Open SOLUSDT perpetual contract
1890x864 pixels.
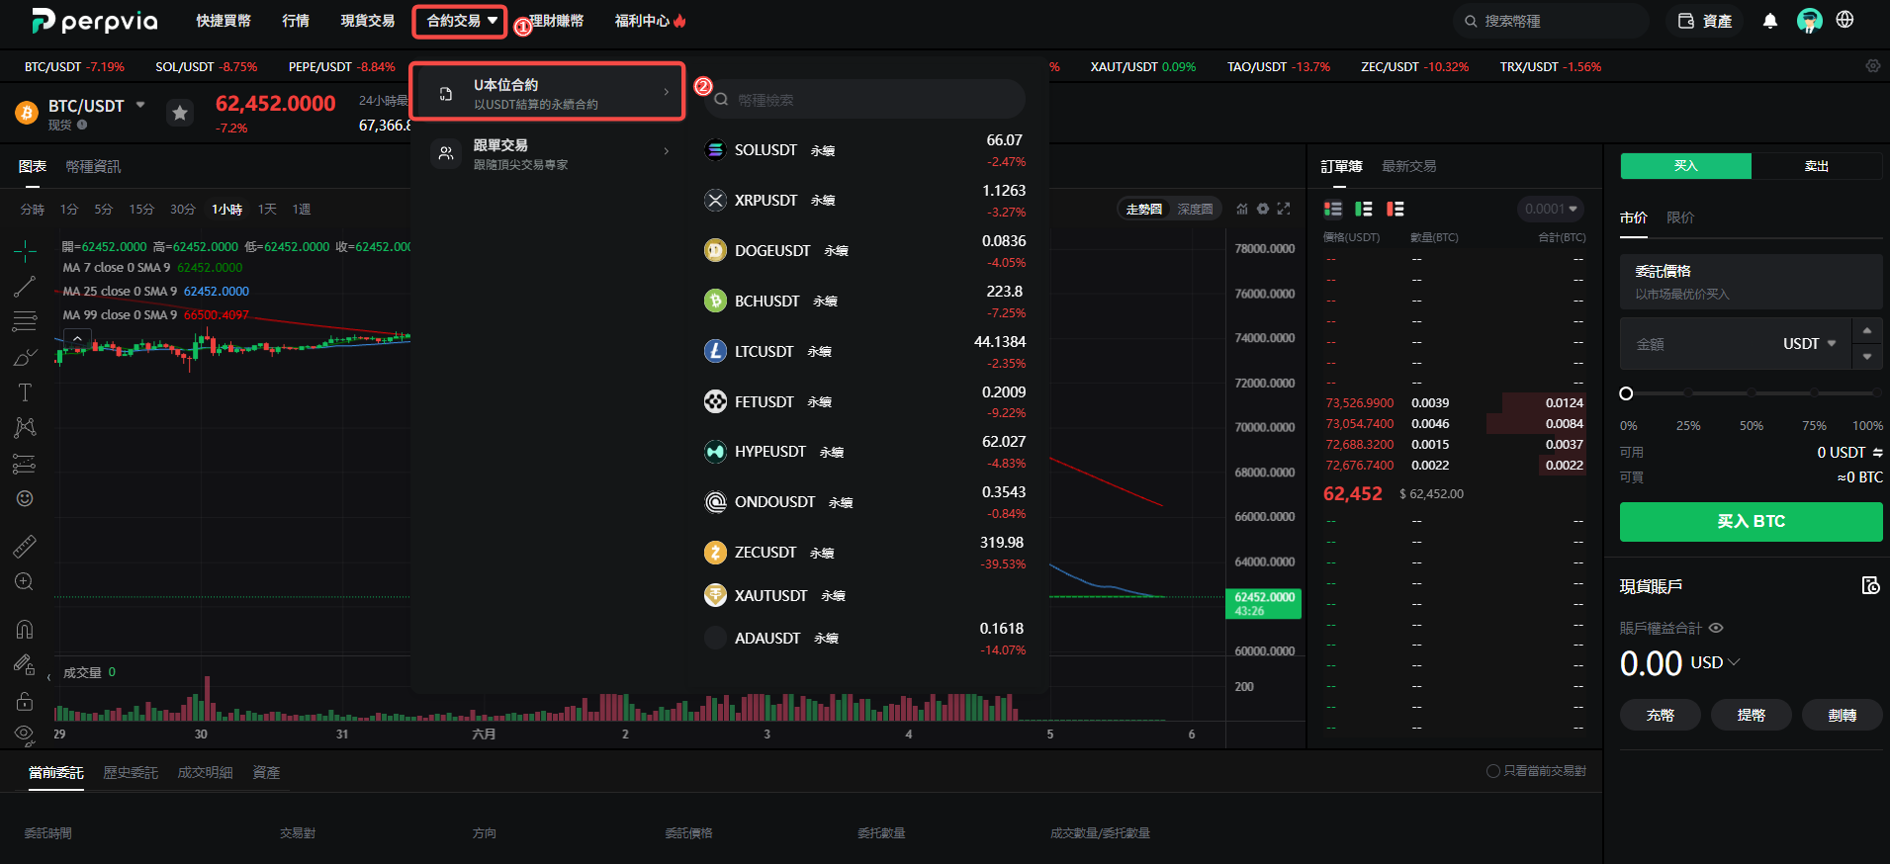[x=865, y=150]
